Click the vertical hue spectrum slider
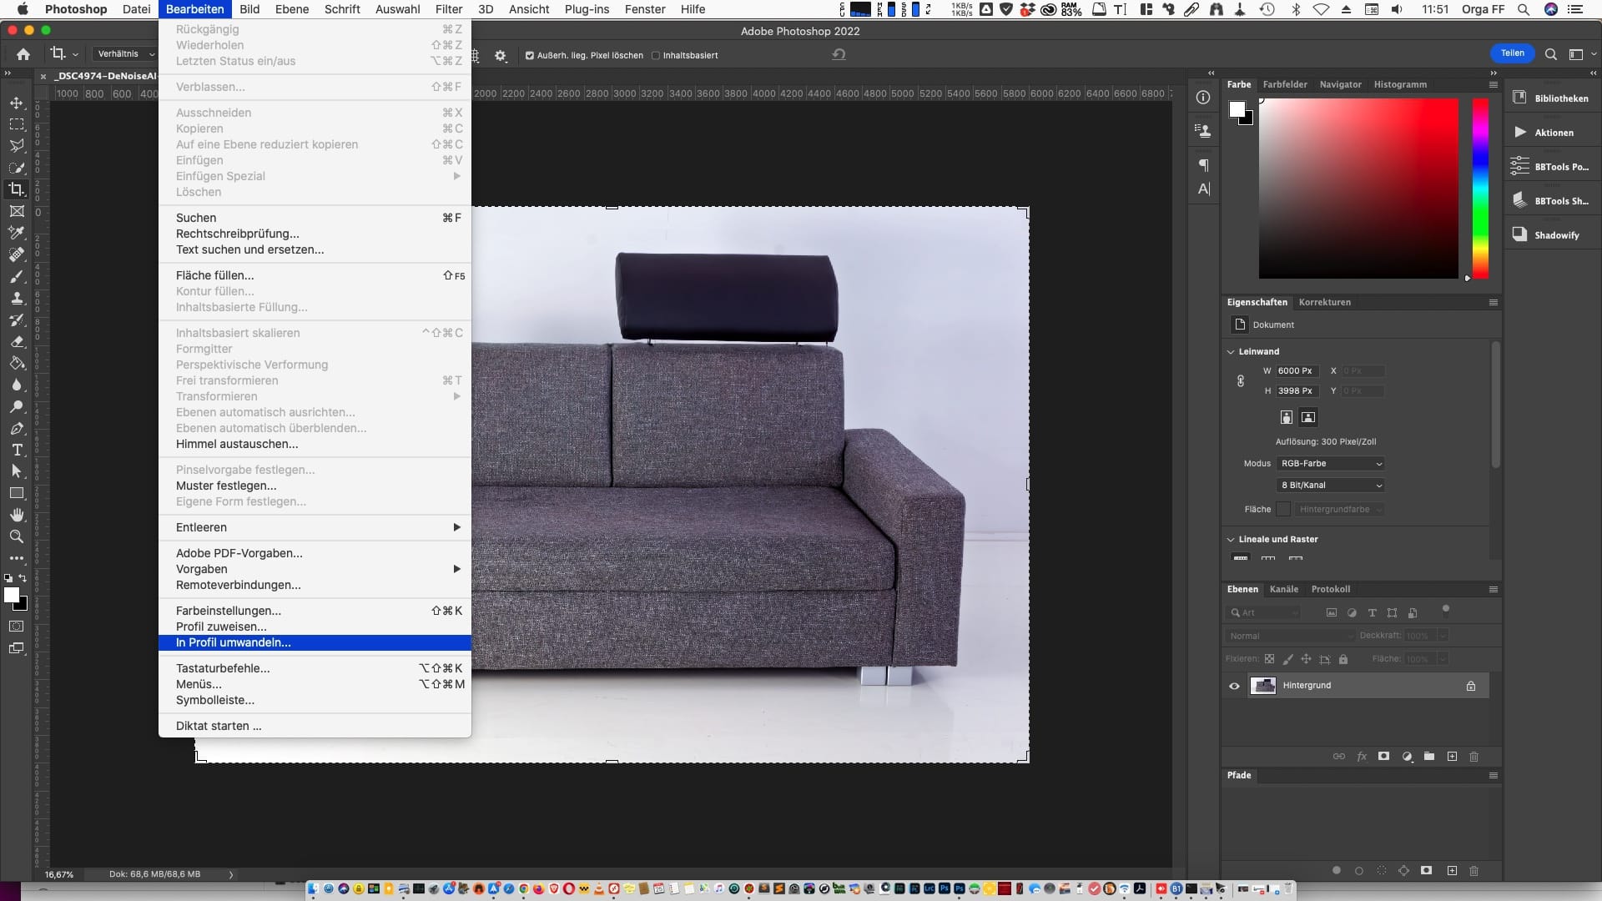Image resolution: width=1602 pixels, height=901 pixels. point(1479,188)
